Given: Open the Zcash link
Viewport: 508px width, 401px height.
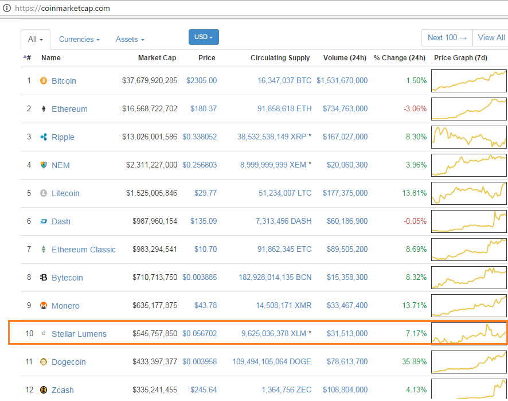Looking at the screenshot, I should [x=62, y=390].
